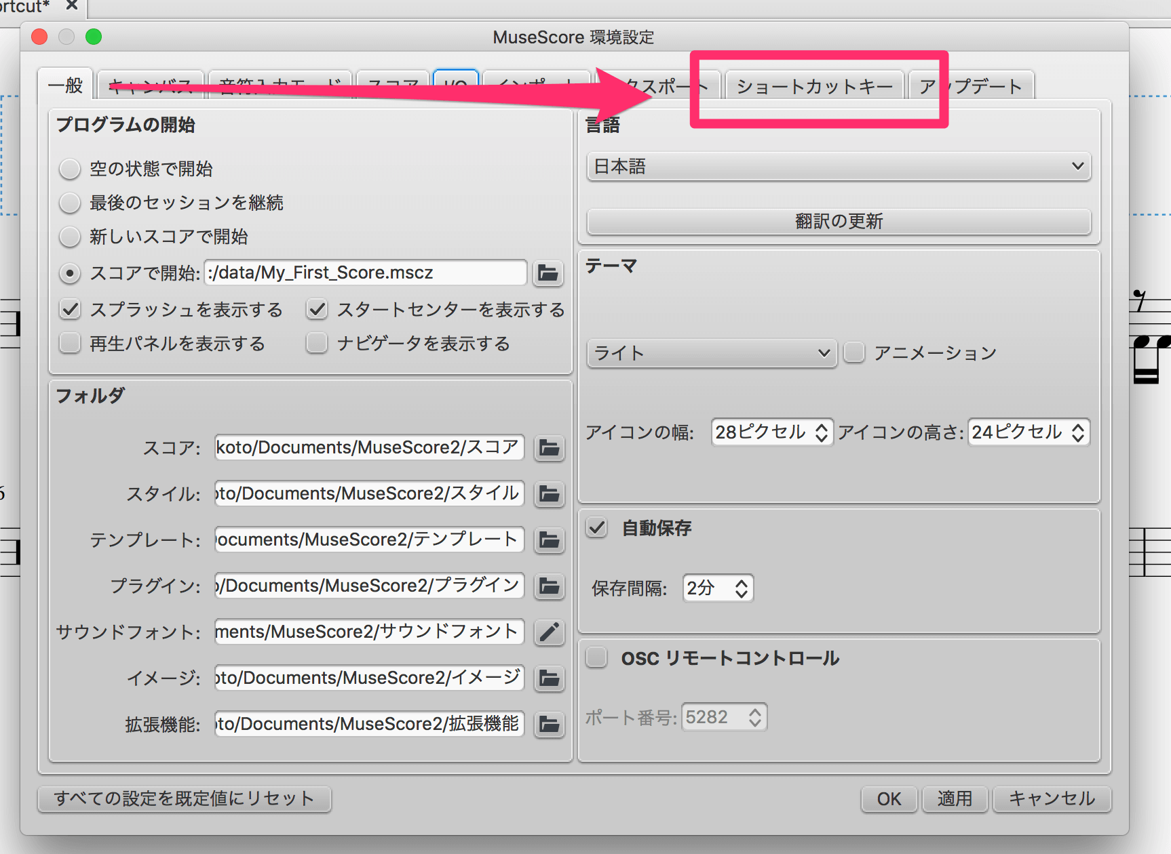Click 翻訳の更新 button
Screen dimensions: 1171x854
[839, 222]
